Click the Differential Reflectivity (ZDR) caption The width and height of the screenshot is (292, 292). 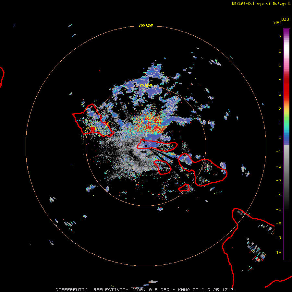click(101, 290)
